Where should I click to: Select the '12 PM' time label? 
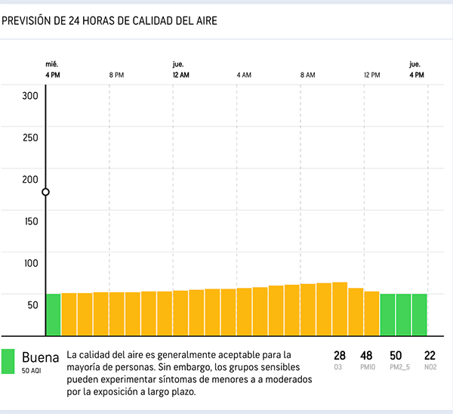371,76
